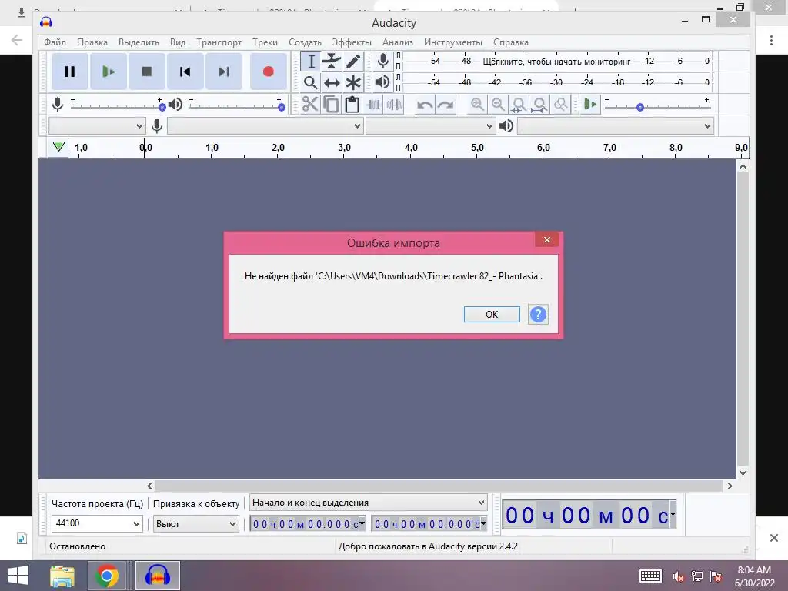Open the Выделить menu
788x591 pixels.
click(139, 42)
